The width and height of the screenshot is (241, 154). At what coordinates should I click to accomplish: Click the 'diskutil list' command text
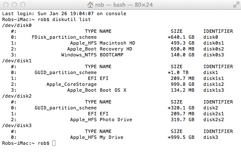[x=71, y=19]
